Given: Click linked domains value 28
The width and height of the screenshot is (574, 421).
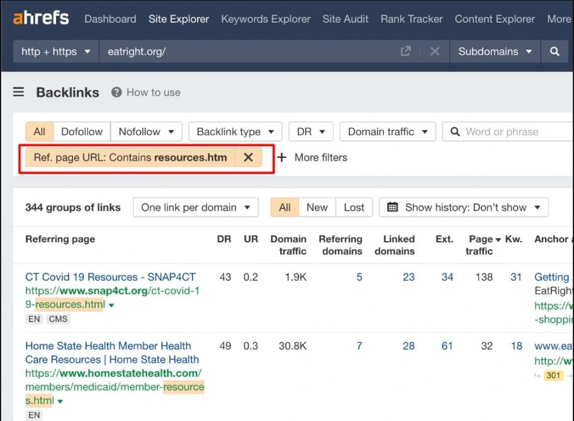Looking at the screenshot, I should 408,345.
